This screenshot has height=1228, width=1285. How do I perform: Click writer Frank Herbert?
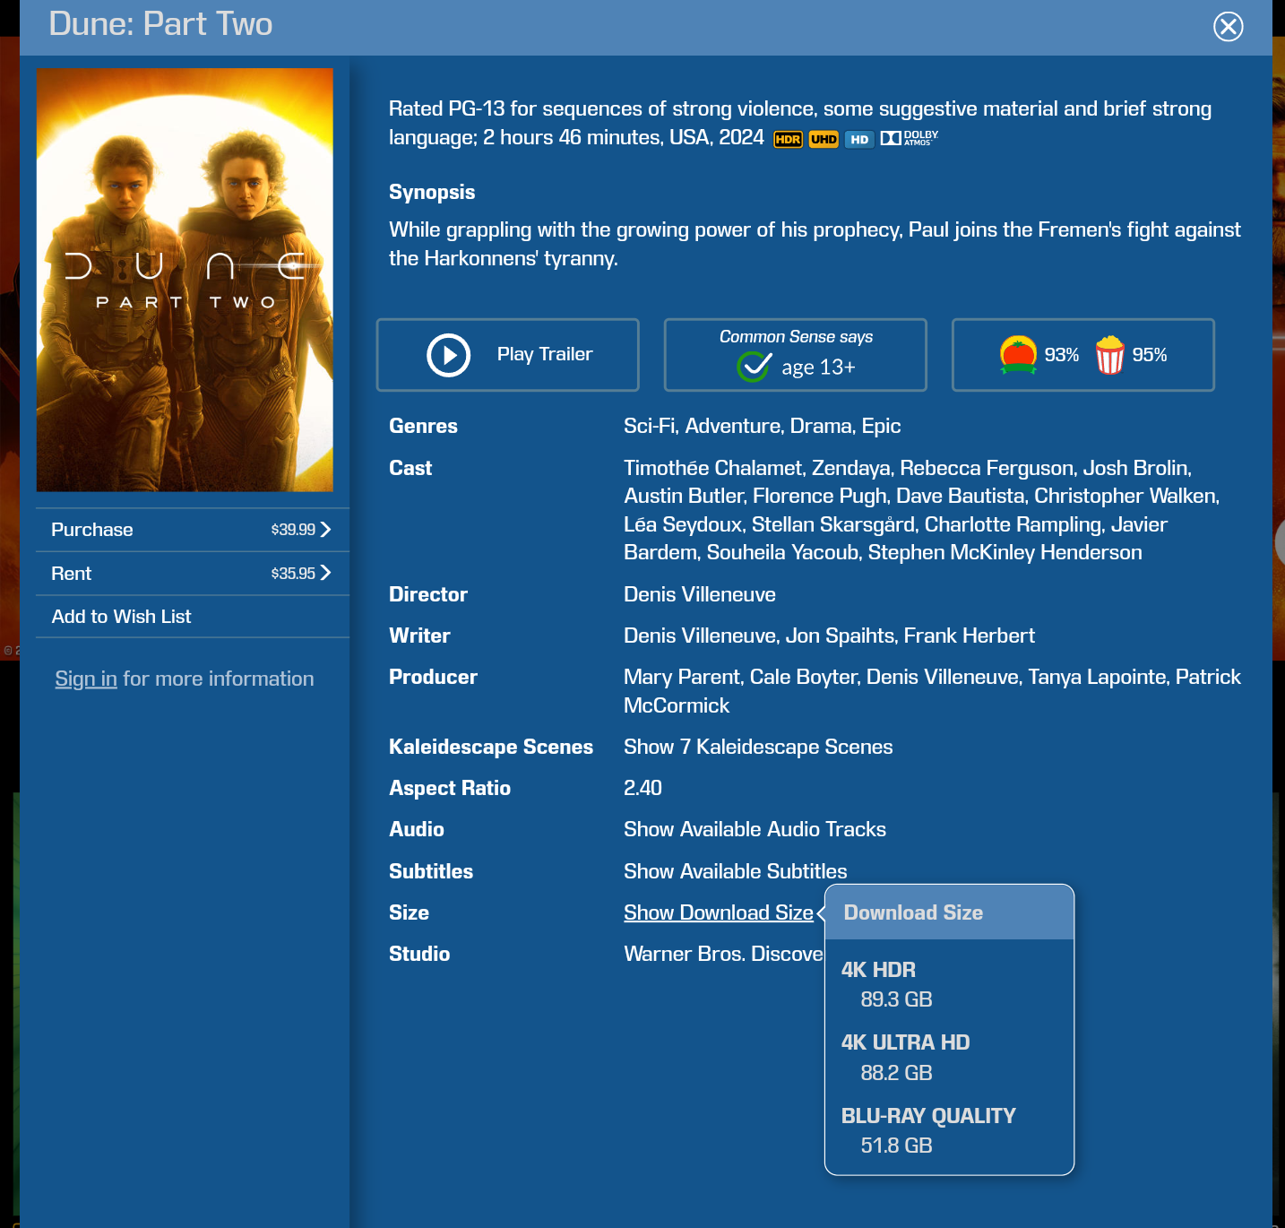pyautogui.click(x=970, y=636)
